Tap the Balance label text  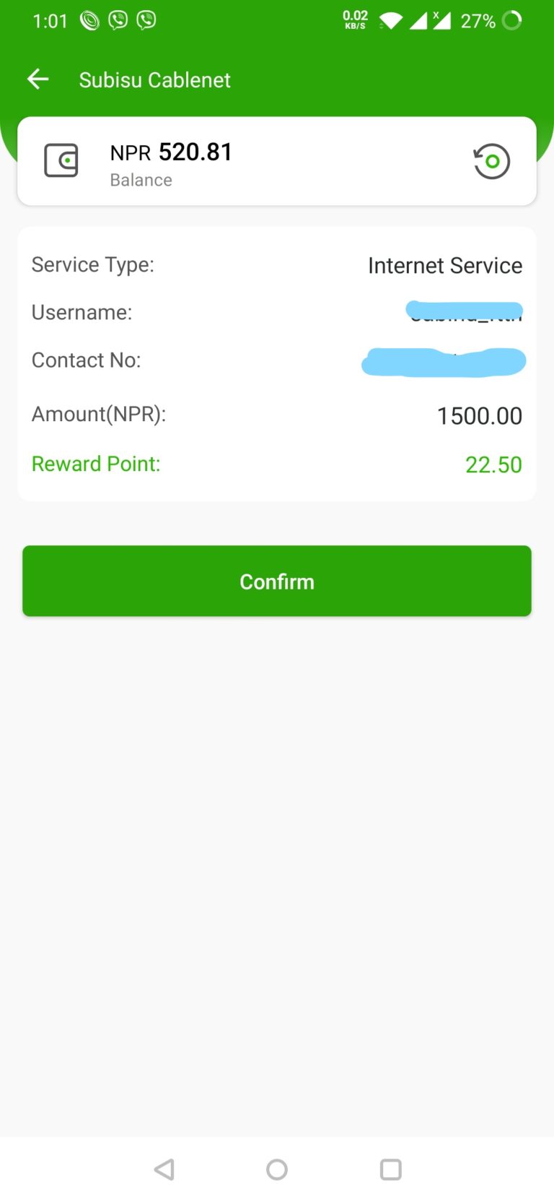coord(141,180)
